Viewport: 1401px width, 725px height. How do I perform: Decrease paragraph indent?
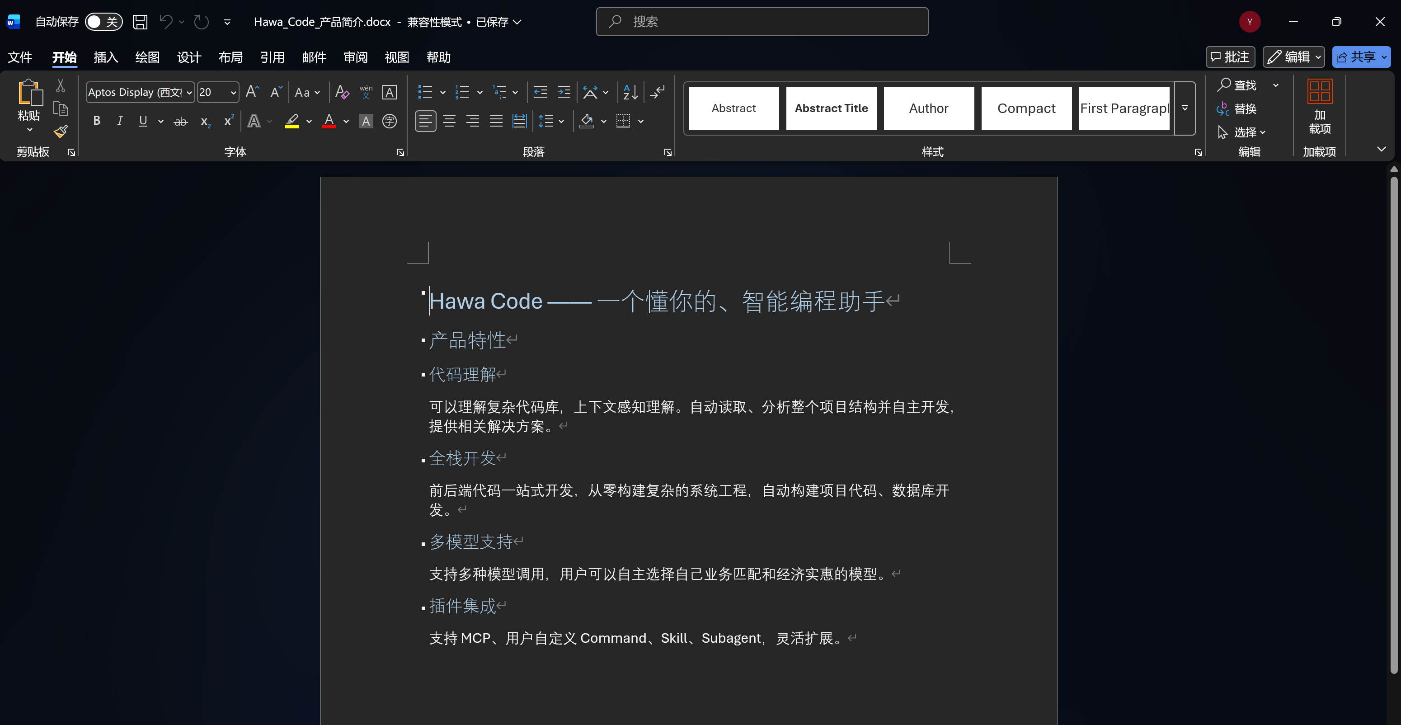tap(540, 92)
